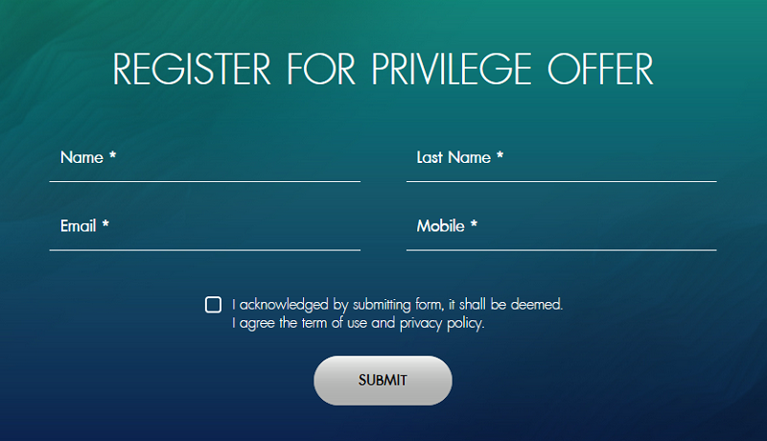Click the underline beneath the Email field
The height and width of the screenshot is (441, 767).
[x=205, y=250]
